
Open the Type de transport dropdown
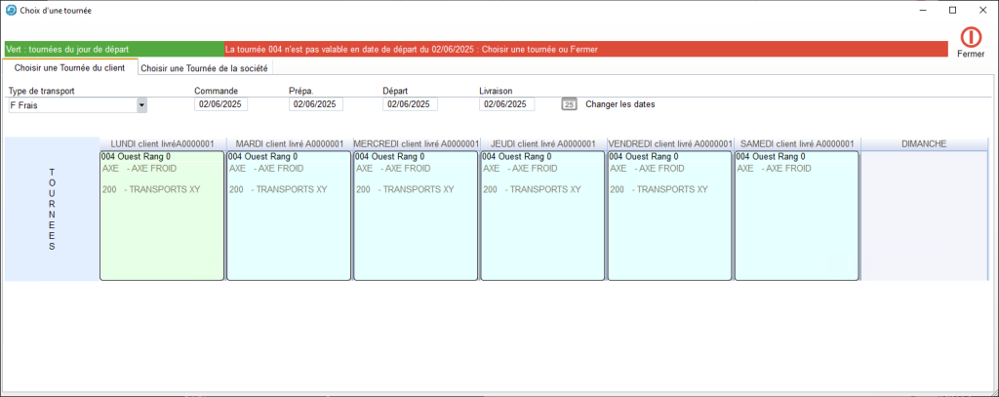coord(141,104)
